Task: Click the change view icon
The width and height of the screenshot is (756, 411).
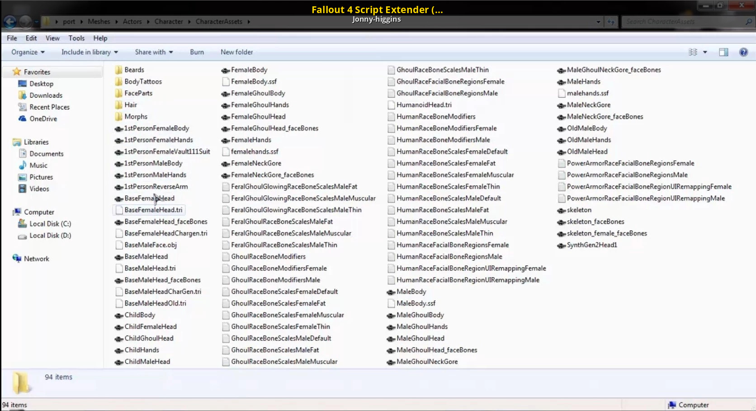Action: point(693,52)
